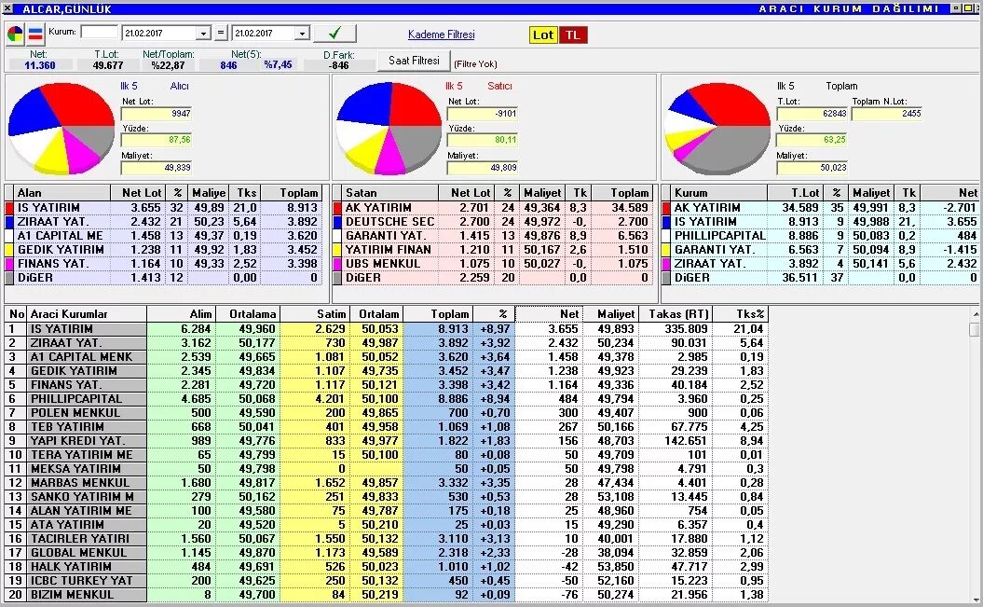The height and width of the screenshot is (607, 983).
Task: Click the Ilk 5 Toplam pie chart
Action: tap(717, 128)
